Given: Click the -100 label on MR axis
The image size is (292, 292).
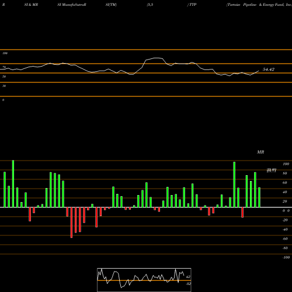Looking at the screenshot, I should [286, 258].
